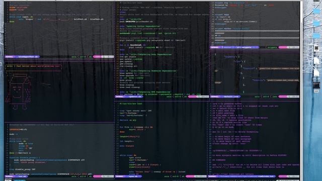
Task: Click utf-8 encoding in tor.sh status line
Action: click(83, 176)
